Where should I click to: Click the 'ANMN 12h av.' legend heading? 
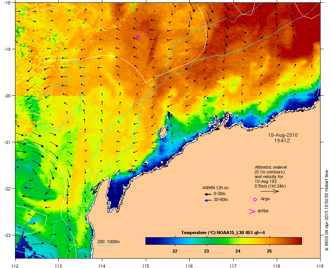pyautogui.click(x=216, y=188)
